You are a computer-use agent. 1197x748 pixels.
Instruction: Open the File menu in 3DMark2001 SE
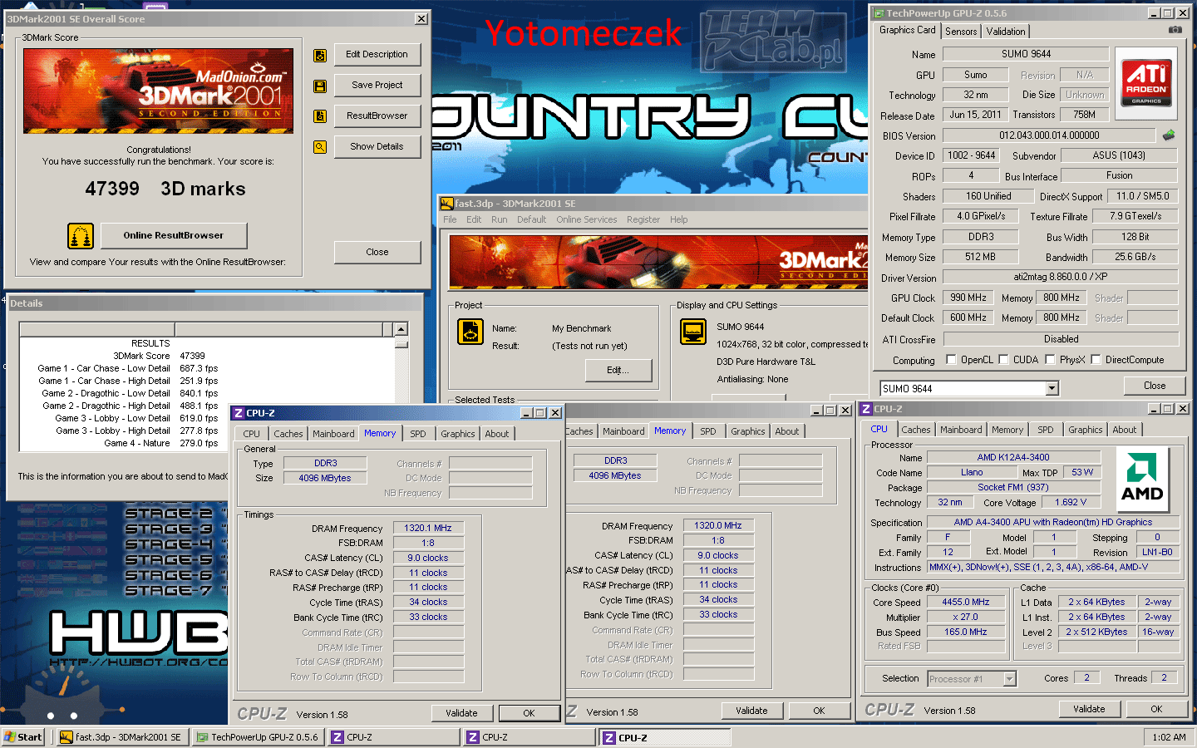coord(450,219)
